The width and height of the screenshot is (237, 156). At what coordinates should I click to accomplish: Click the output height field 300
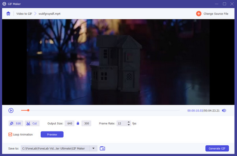(x=86, y=123)
